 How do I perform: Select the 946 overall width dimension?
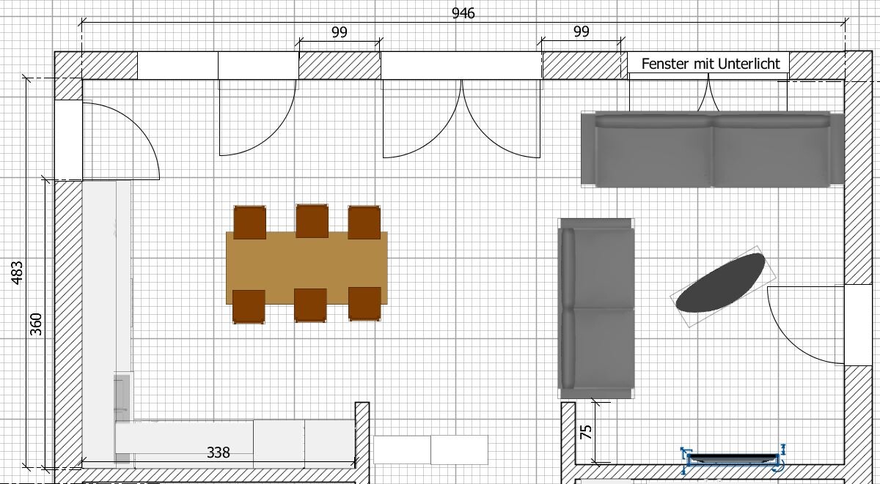(463, 14)
